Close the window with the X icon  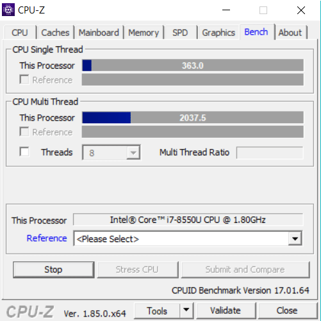coord(301,10)
